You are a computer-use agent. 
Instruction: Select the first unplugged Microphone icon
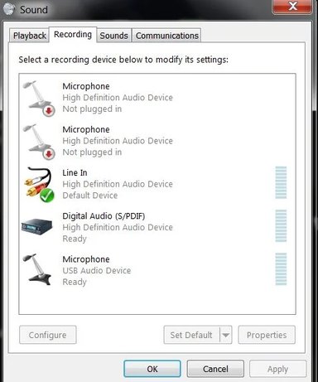[x=39, y=98]
